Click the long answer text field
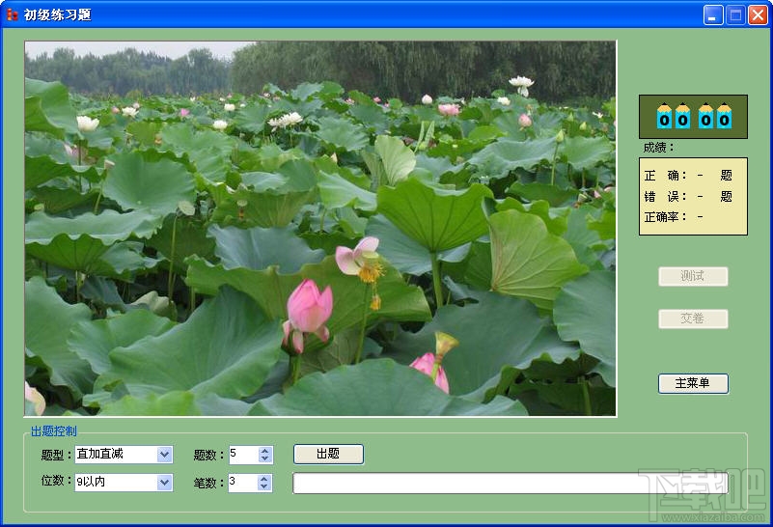This screenshot has width=773, height=527. coord(511,484)
